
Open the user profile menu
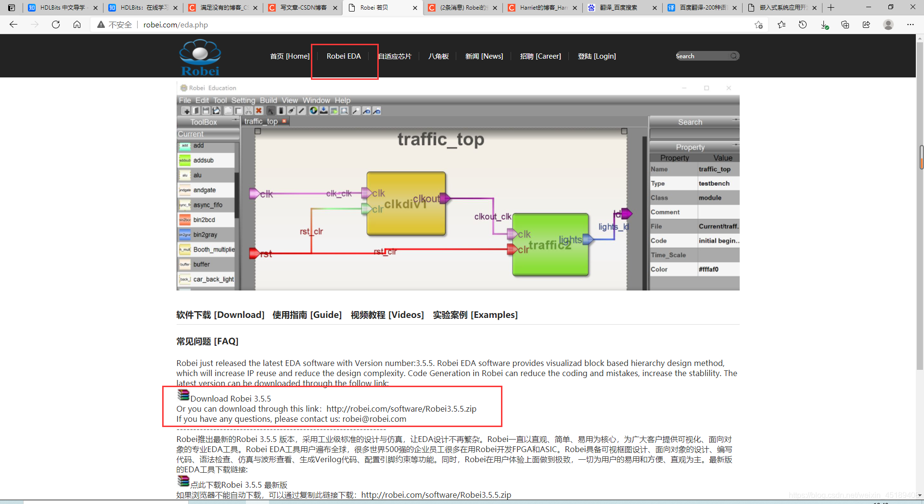tap(888, 25)
